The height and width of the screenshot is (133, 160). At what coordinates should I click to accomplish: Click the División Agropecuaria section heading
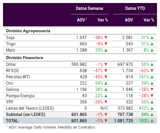(28, 31)
